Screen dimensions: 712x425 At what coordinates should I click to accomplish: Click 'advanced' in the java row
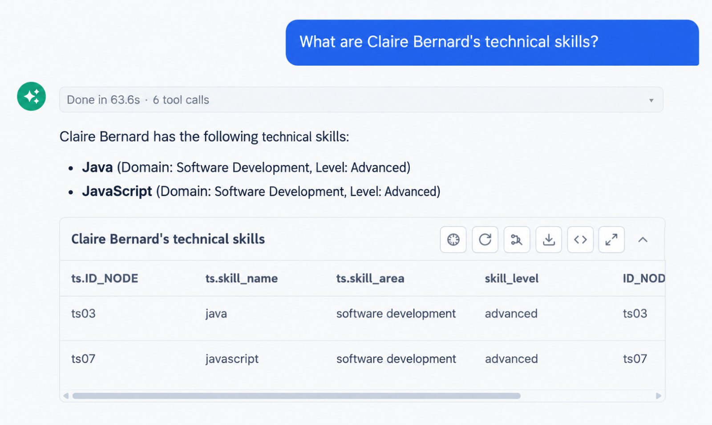click(x=511, y=314)
